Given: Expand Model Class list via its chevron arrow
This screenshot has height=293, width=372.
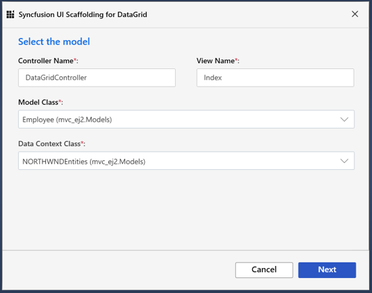Looking at the screenshot, I should [x=344, y=119].
